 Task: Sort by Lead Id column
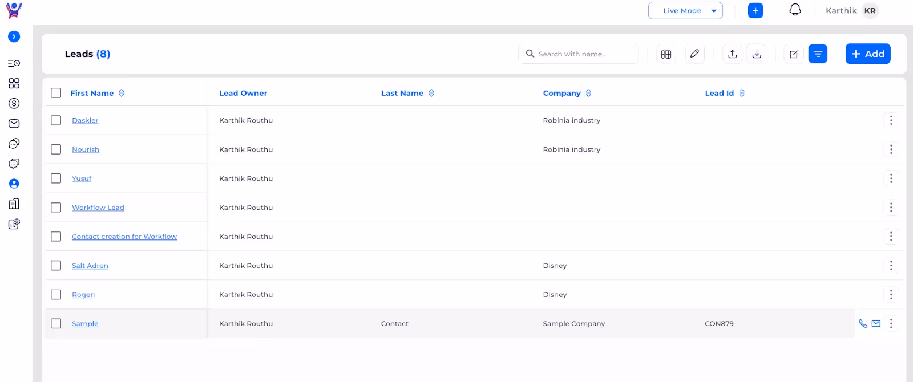[742, 93]
